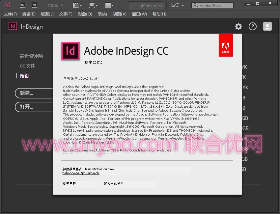The image size is (280, 214).
Task: Click the 打开... button
Action: click(34, 107)
